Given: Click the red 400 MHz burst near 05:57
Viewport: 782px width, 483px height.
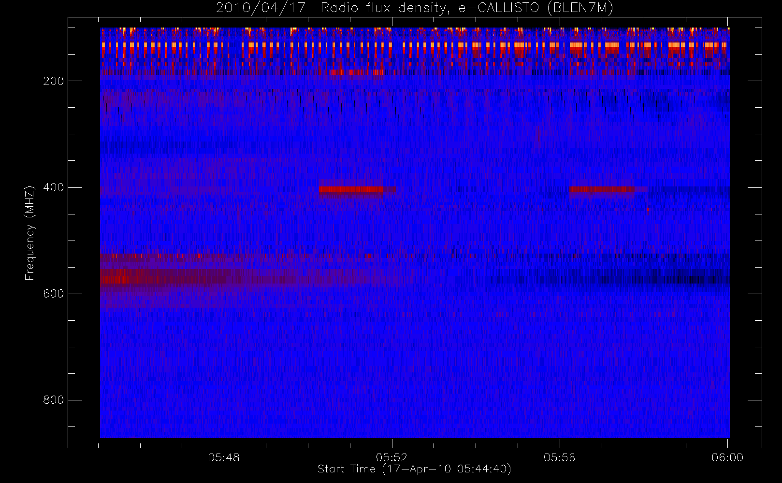Looking at the screenshot, I should pyautogui.click(x=602, y=189).
